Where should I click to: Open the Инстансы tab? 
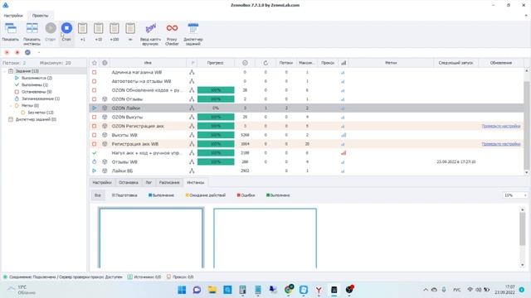(196, 182)
